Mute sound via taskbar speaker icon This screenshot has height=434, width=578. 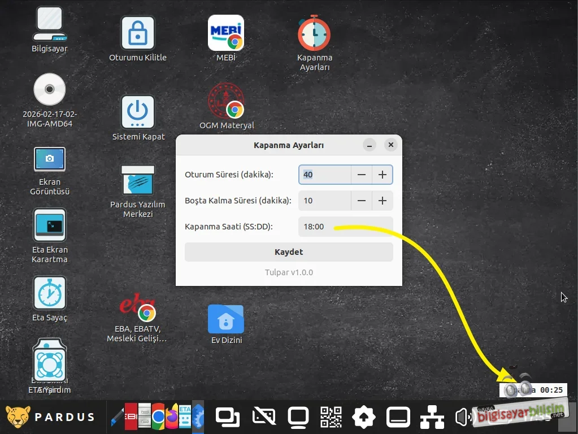point(463,418)
